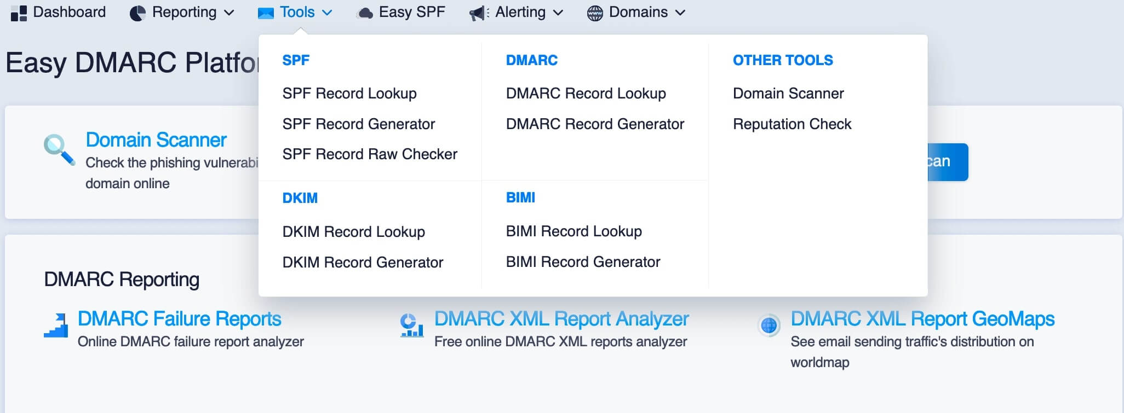This screenshot has height=413, width=1124.
Task: Click the XML Report Analyzer chart icon
Action: click(412, 325)
